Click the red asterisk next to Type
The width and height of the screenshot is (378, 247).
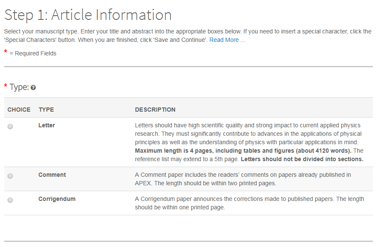click(6, 86)
